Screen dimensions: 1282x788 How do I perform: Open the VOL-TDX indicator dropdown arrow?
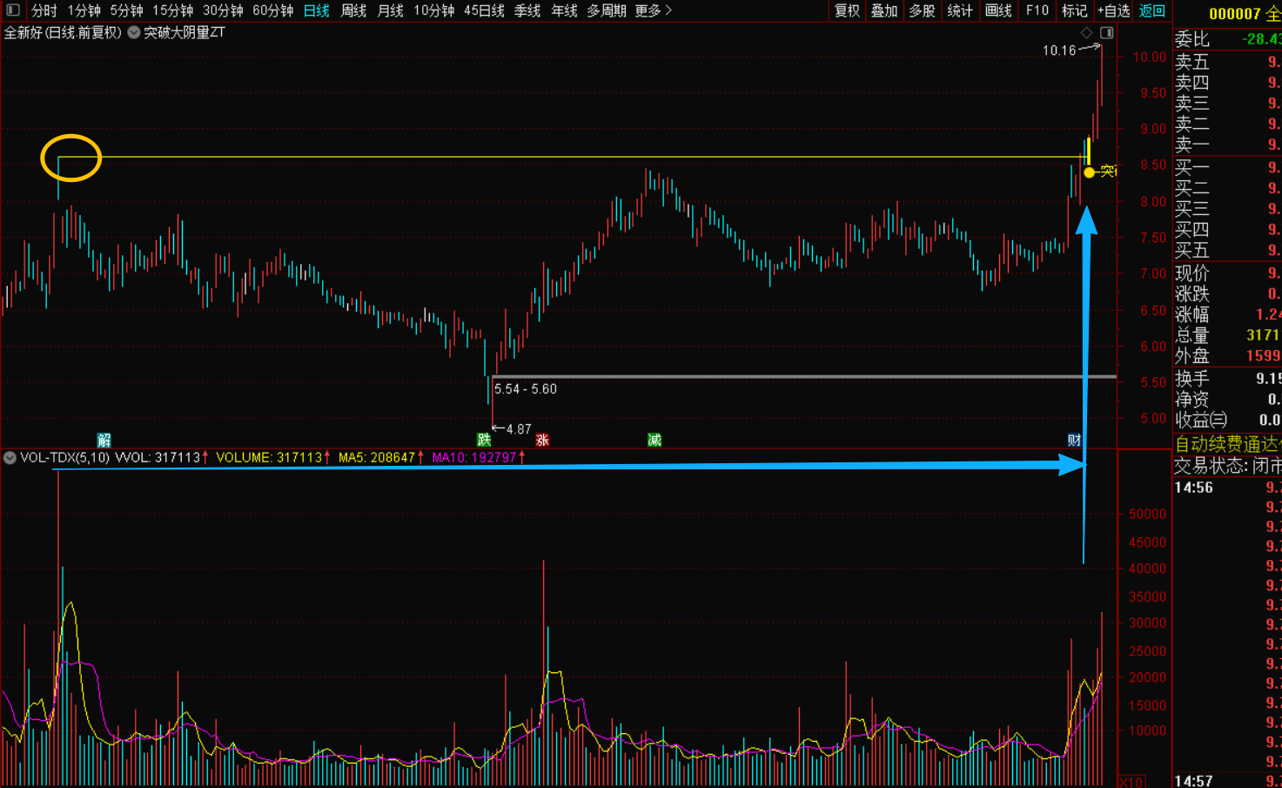(10, 458)
